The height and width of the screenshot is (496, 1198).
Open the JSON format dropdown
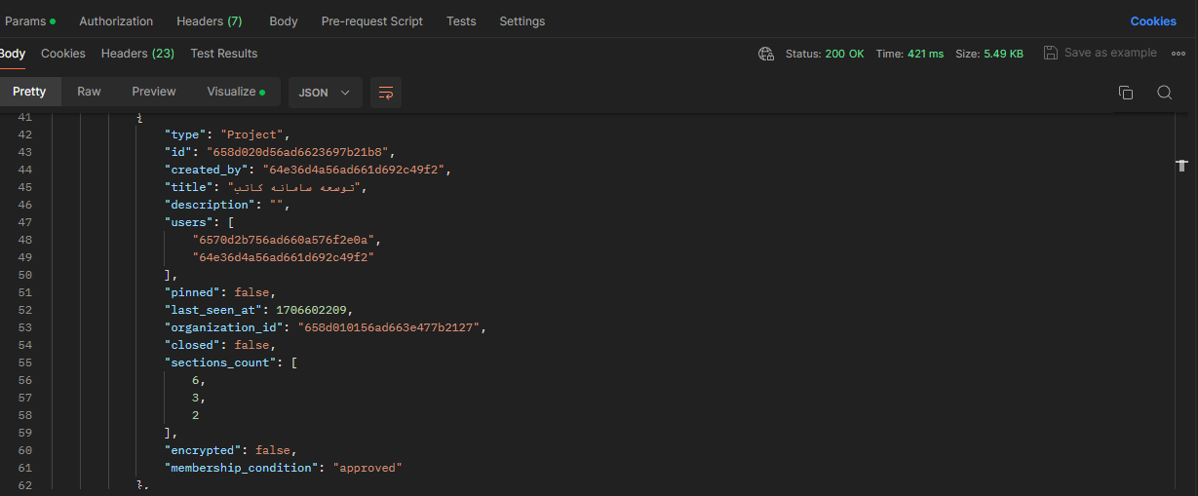click(x=325, y=93)
